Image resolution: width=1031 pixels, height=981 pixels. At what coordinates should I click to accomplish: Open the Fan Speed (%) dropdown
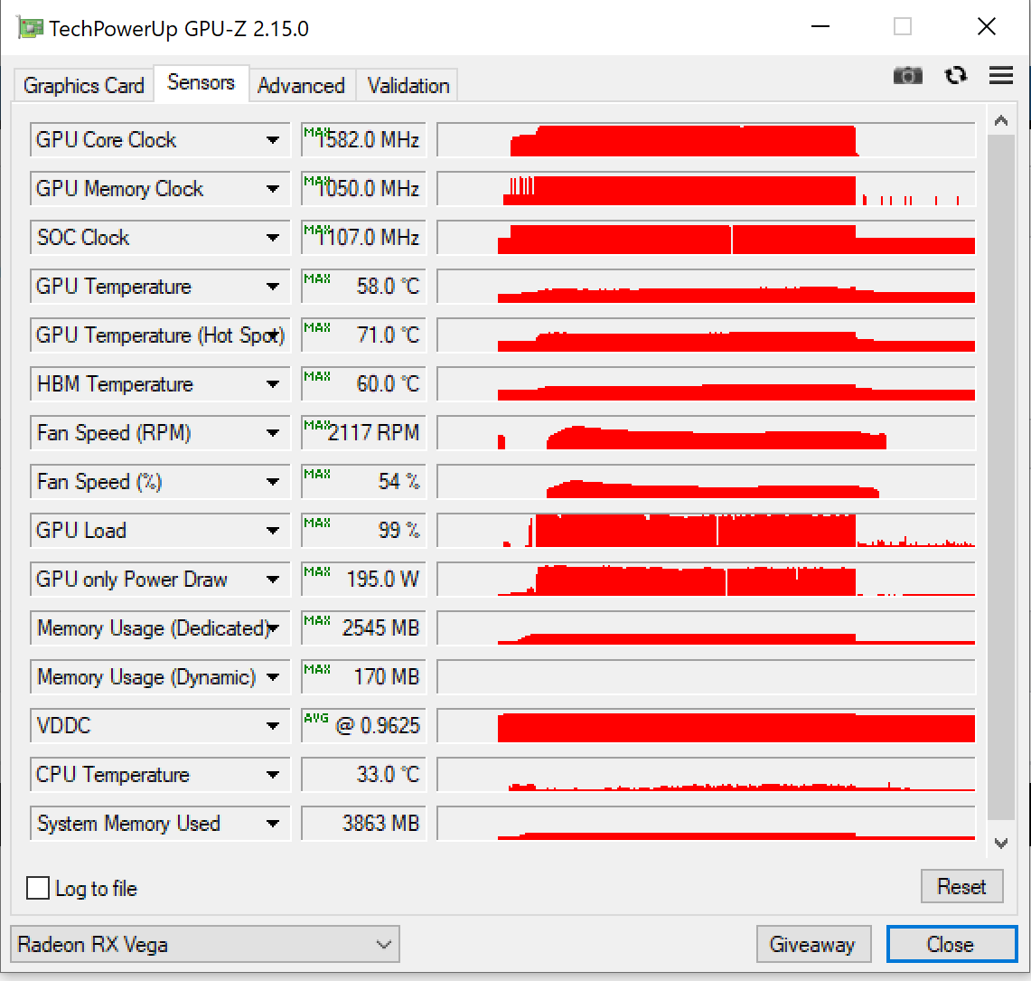(x=272, y=482)
